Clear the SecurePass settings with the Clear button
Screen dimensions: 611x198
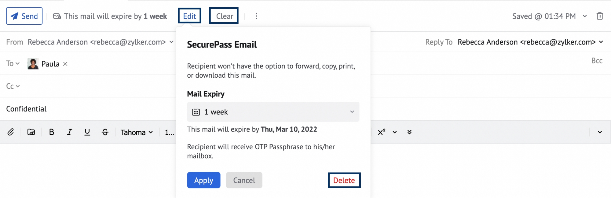click(224, 16)
